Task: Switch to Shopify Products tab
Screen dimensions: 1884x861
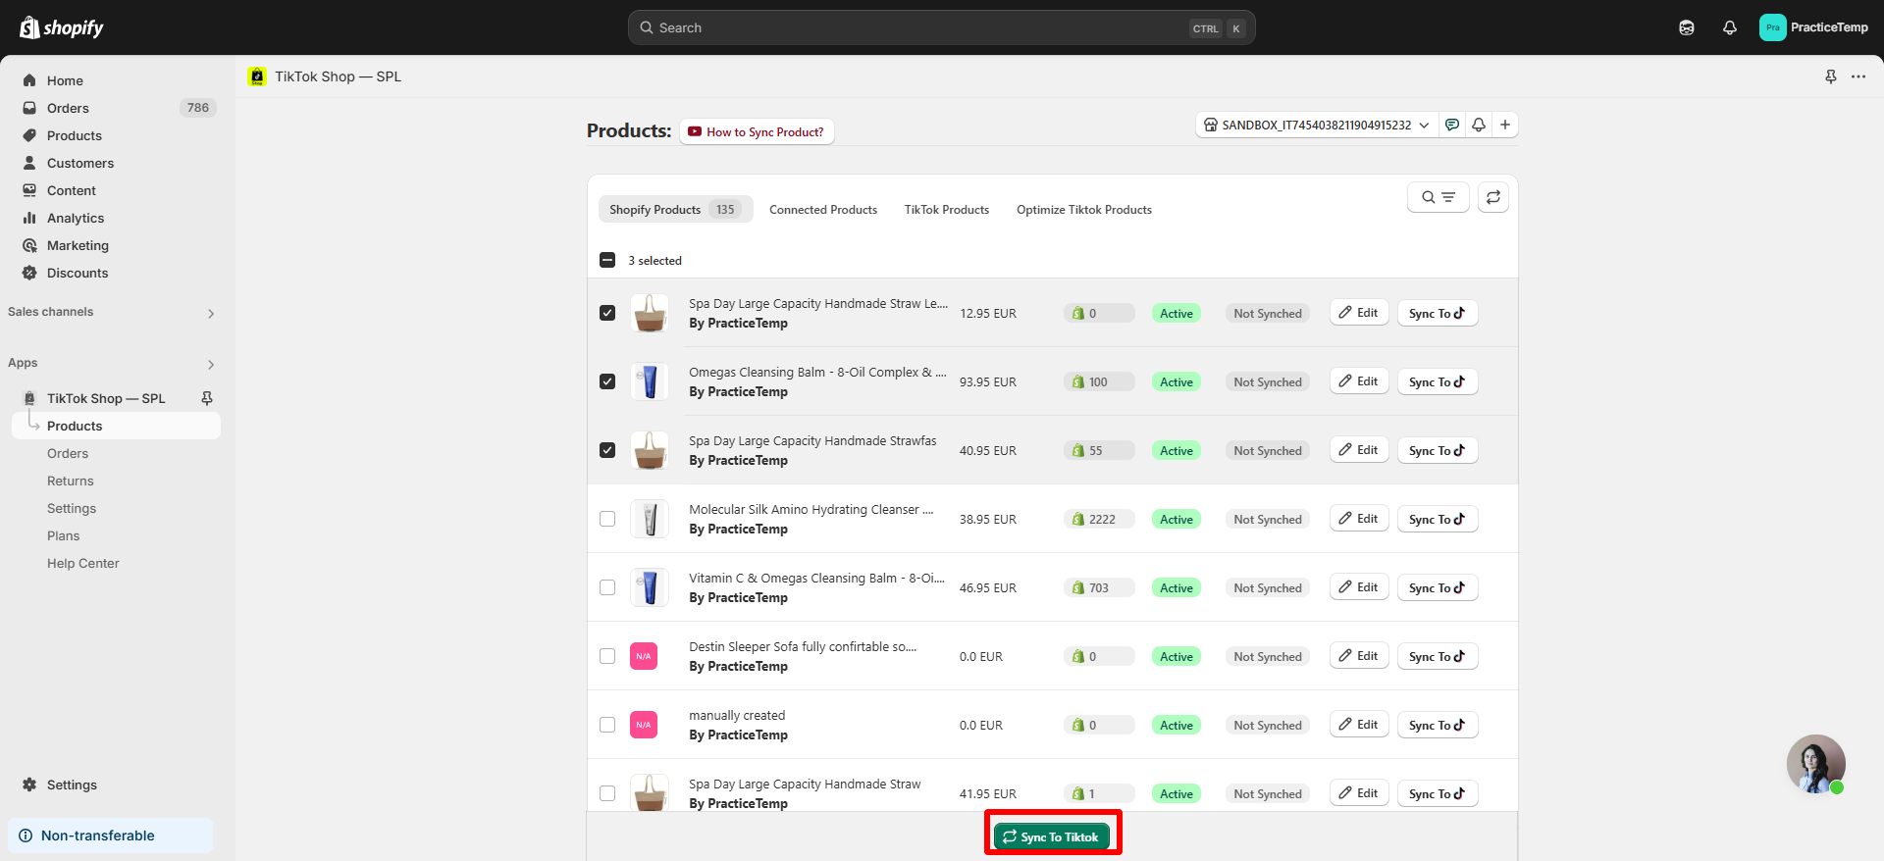Action: (676, 209)
